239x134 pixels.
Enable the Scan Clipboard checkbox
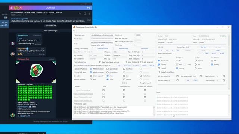pyautogui.click(x=126, y=62)
